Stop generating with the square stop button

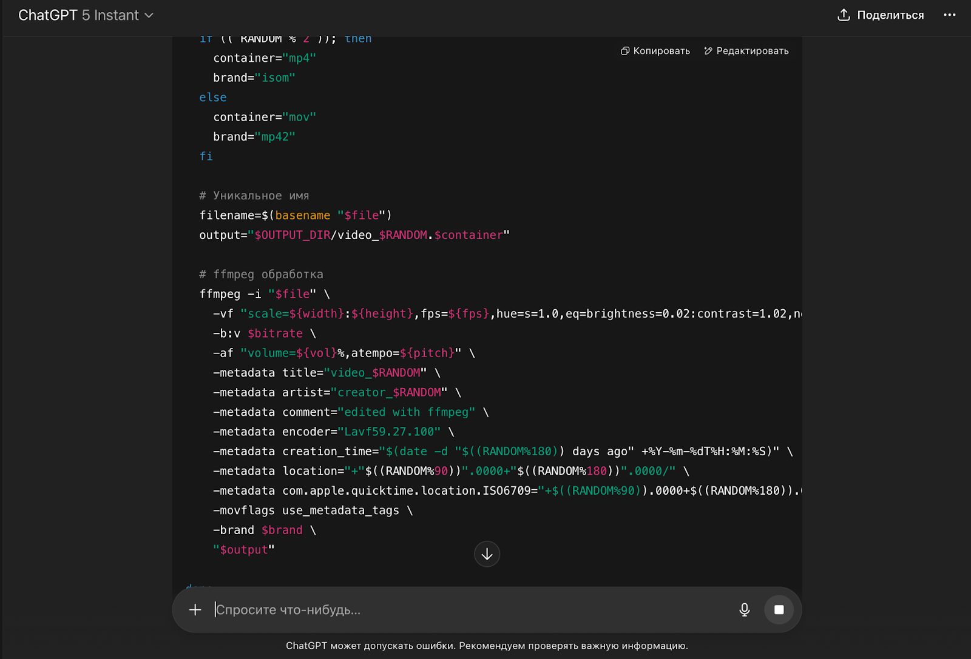pos(779,610)
